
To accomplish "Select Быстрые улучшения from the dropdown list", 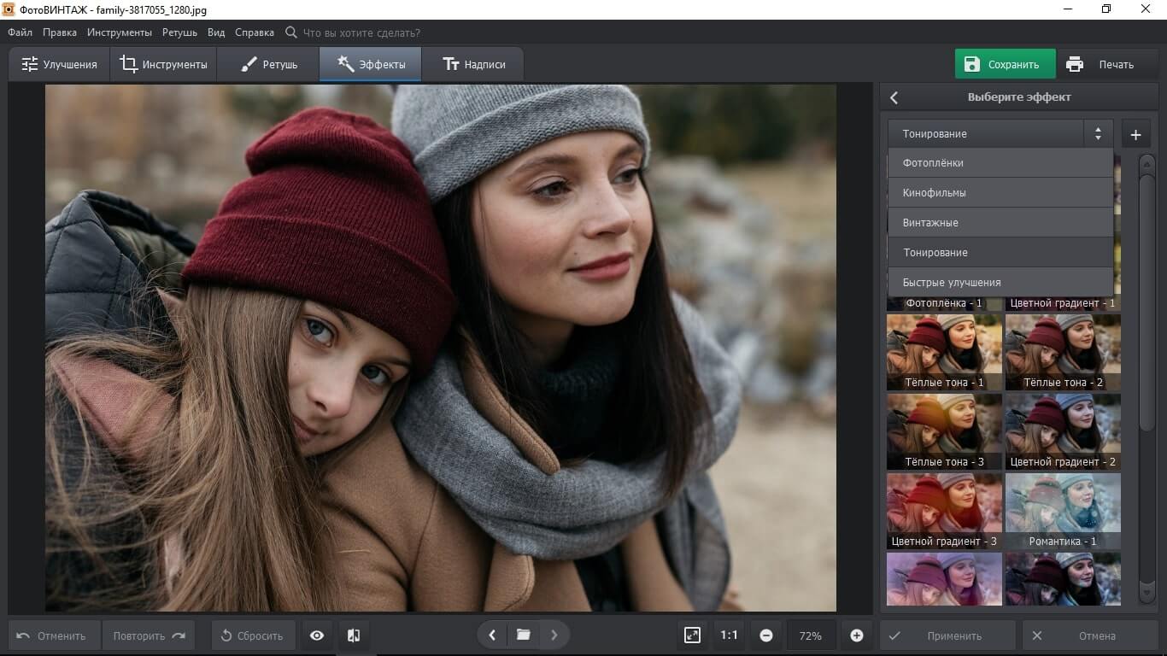I will 1000,283.
